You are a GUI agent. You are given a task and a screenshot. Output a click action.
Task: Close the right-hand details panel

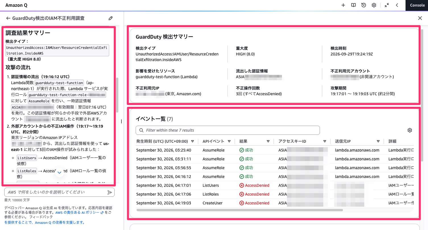[420, 18]
